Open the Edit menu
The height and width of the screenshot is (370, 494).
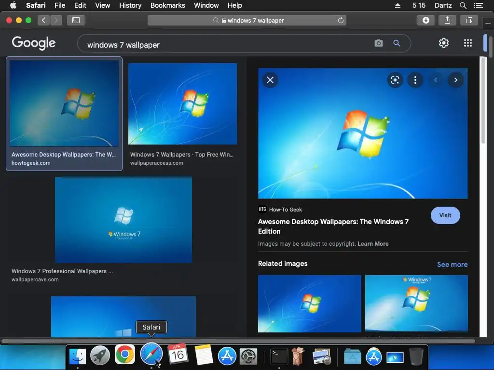(x=80, y=5)
